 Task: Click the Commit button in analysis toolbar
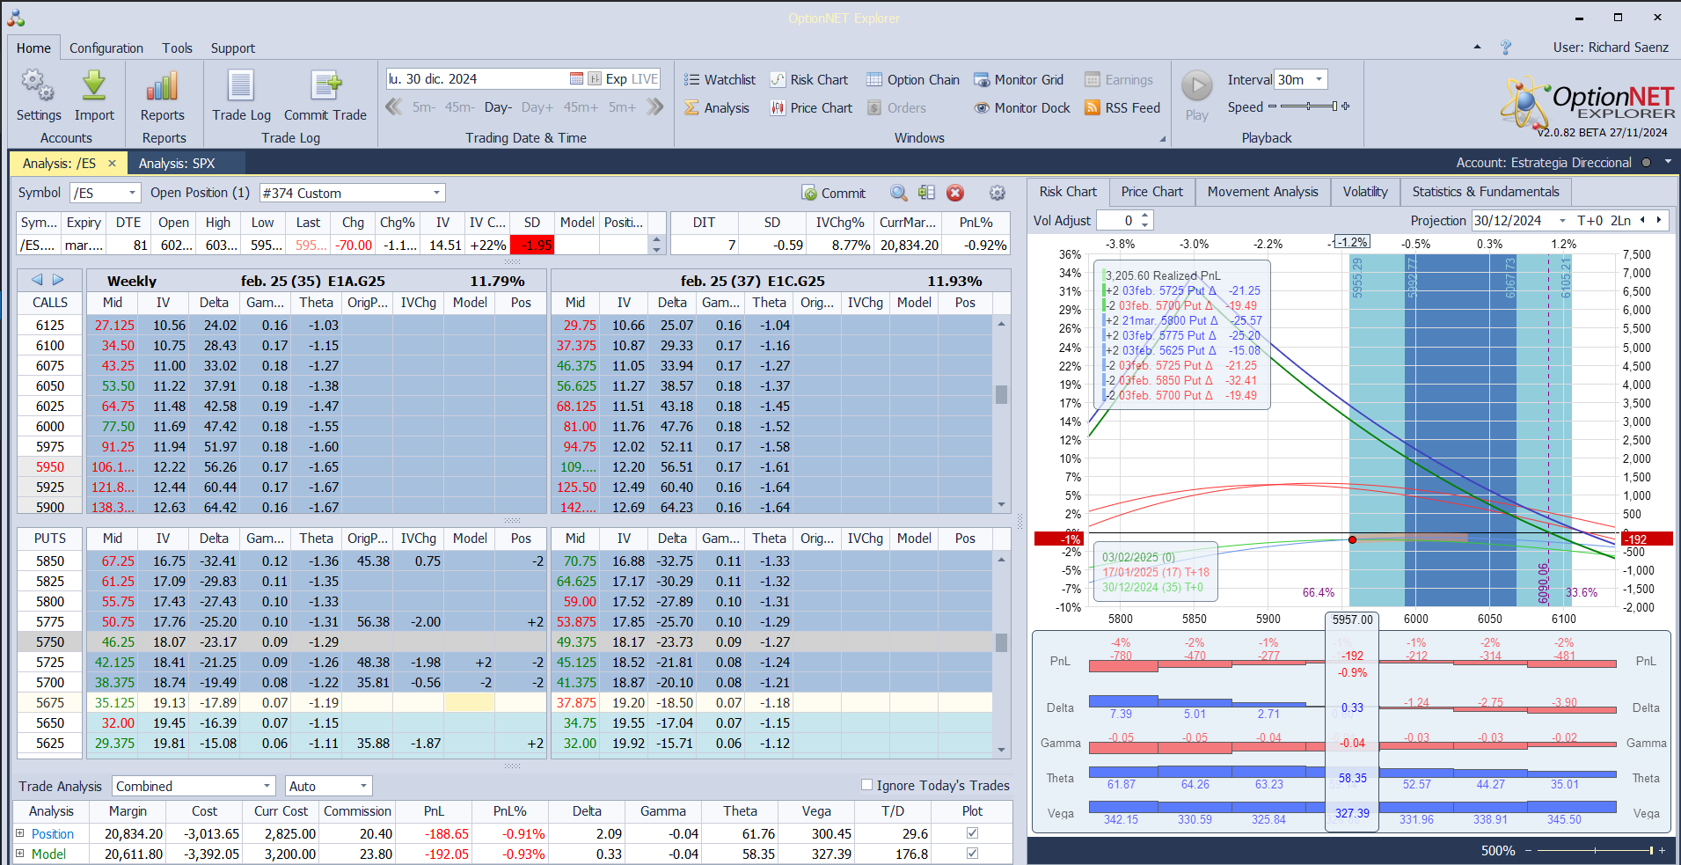(x=834, y=193)
